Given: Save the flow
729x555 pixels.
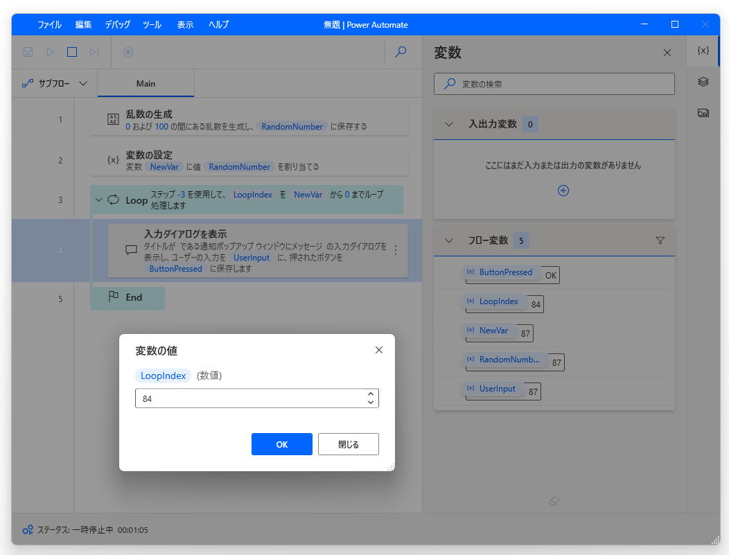Looking at the screenshot, I should click(28, 51).
